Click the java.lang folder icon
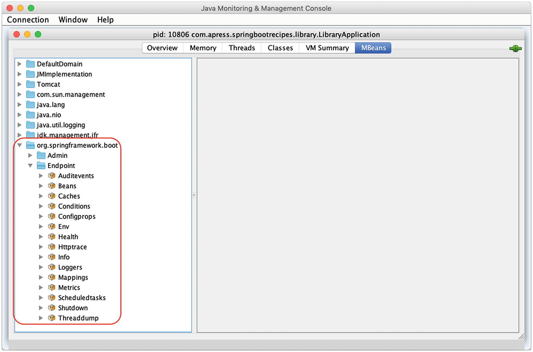This screenshot has height=352, width=533. 30,105
